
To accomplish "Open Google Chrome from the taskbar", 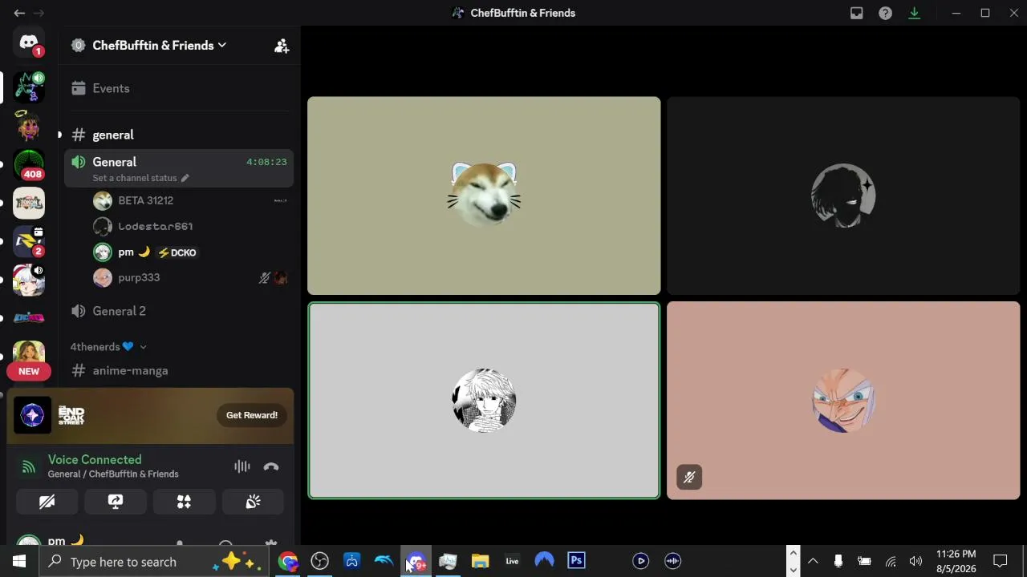I will tap(287, 561).
